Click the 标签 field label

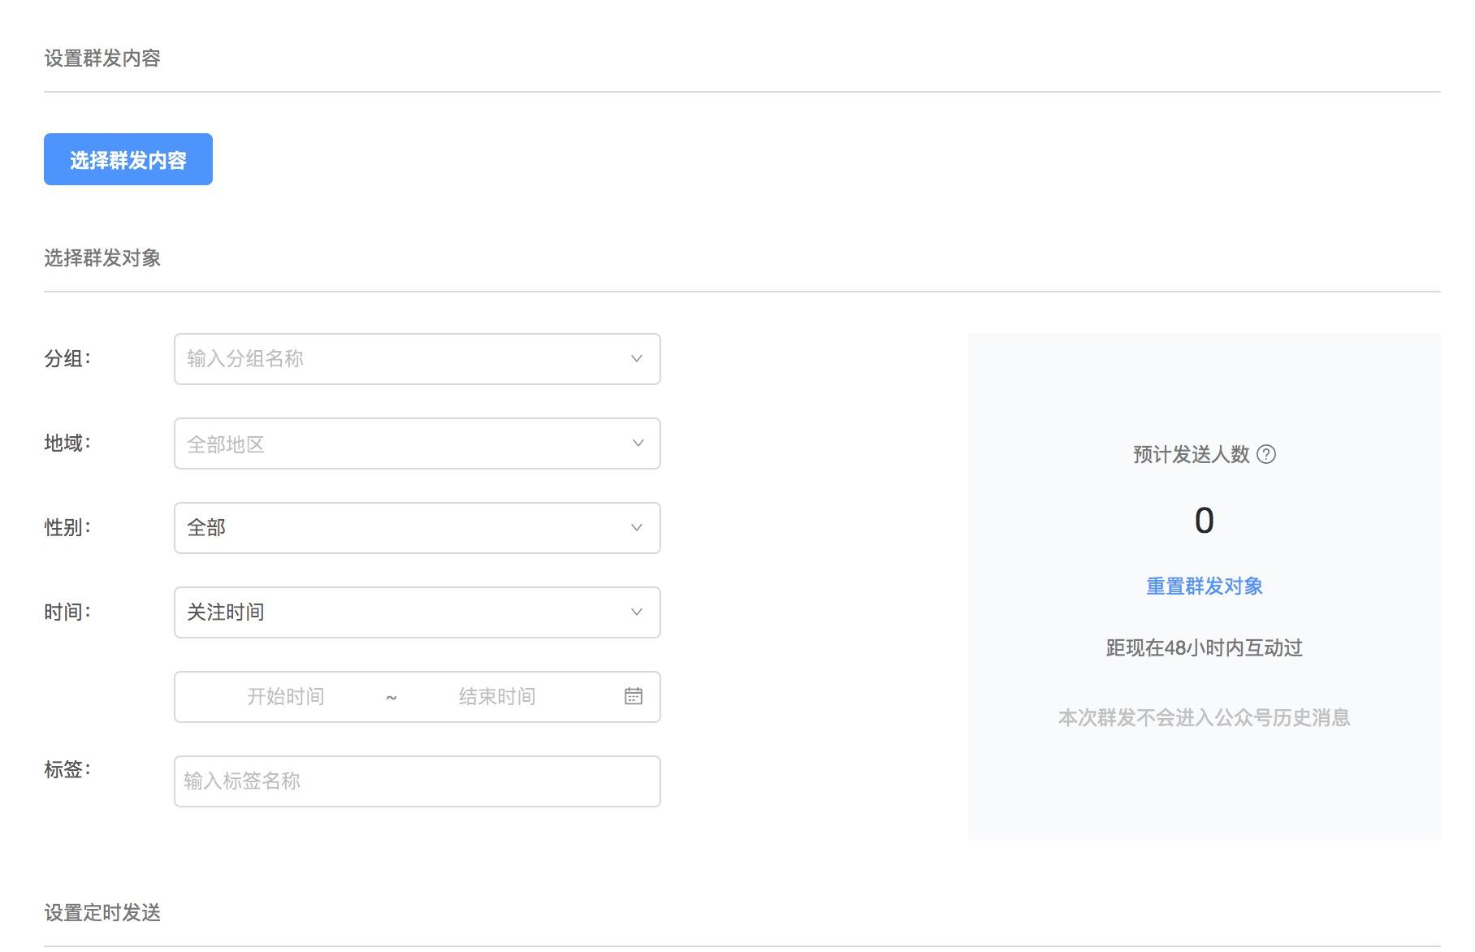pyautogui.click(x=67, y=770)
